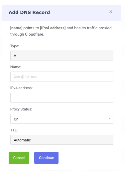Click the bold [name] text in description
This screenshot has height=171, width=125.
(x=16, y=28)
